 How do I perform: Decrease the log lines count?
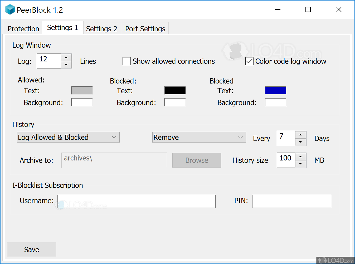pyautogui.click(x=66, y=64)
